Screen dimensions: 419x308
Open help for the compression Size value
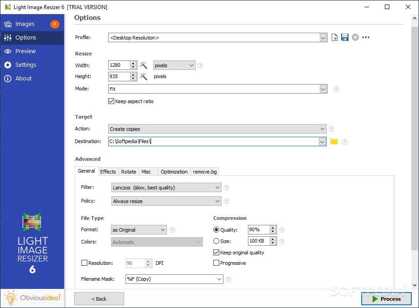[282, 242]
